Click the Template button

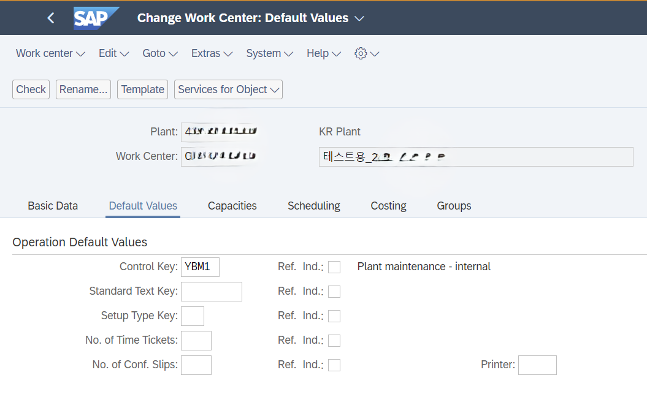pyautogui.click(x=142, y=89)
